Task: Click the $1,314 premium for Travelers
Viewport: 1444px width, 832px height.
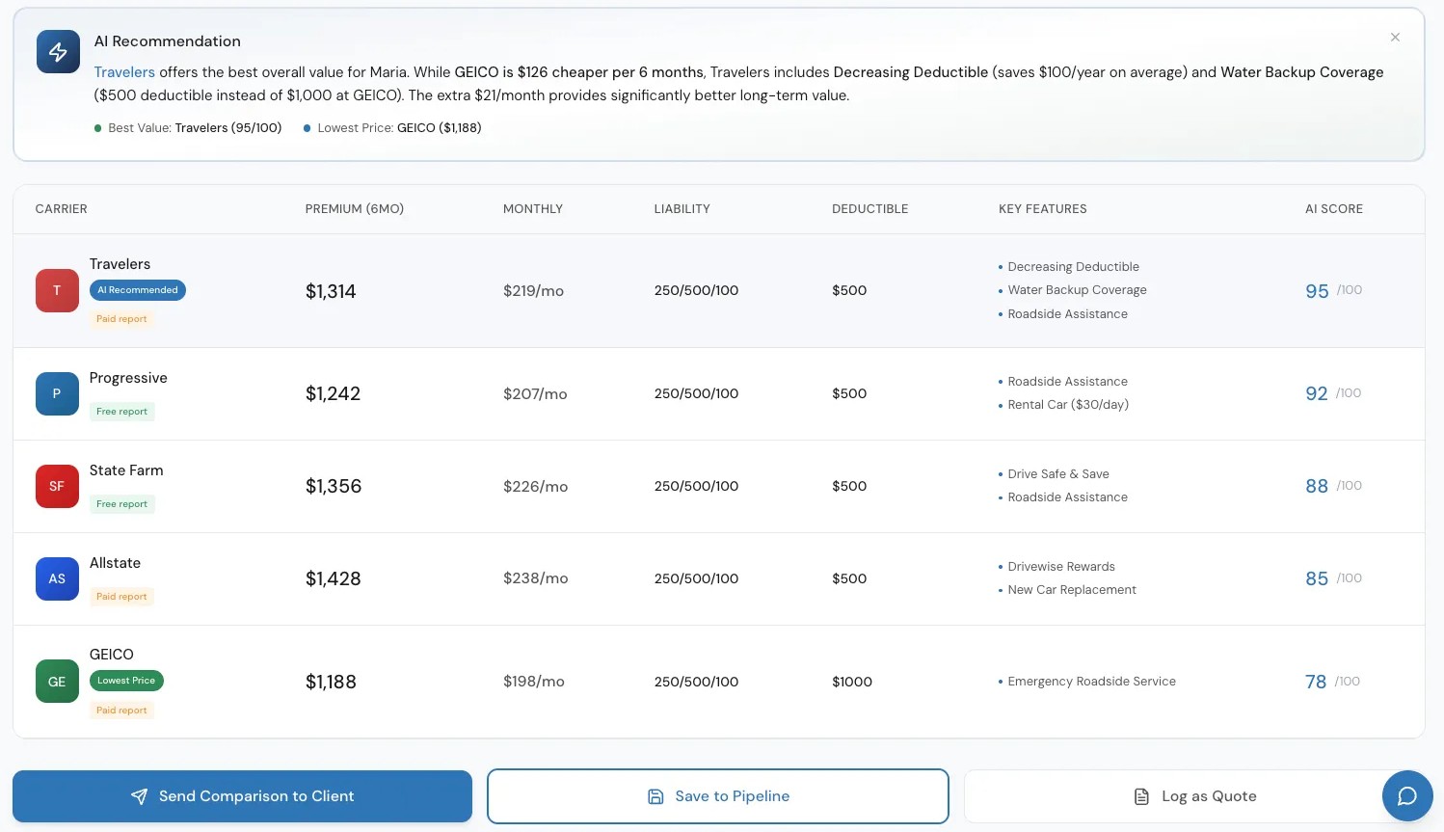Action: tap(331, 291)
